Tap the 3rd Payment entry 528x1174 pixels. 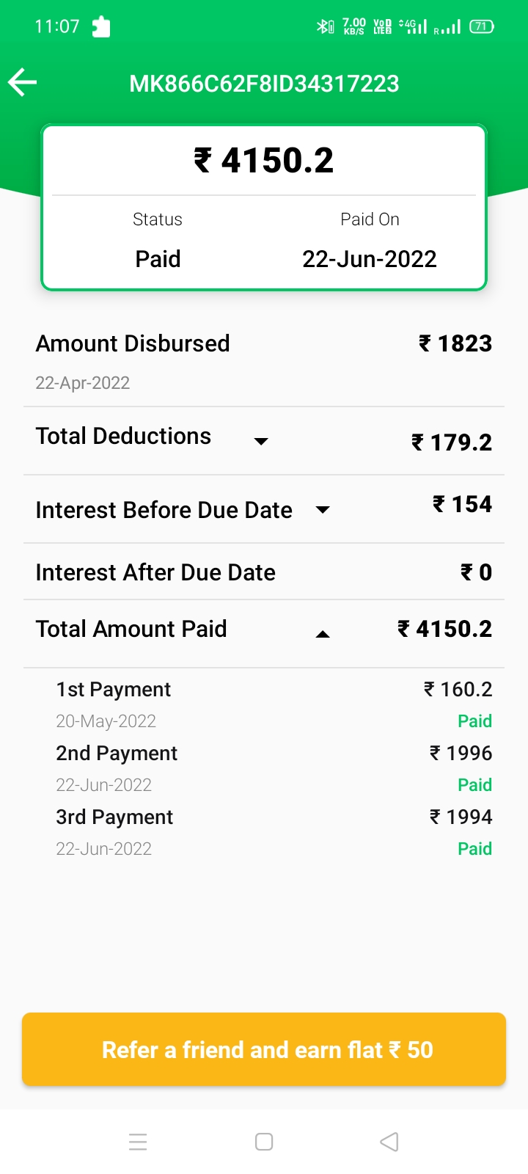(x=264, y=831)
